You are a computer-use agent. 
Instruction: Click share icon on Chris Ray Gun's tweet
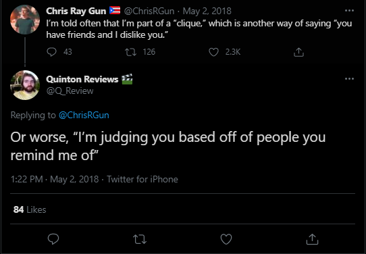coord(298,52)
